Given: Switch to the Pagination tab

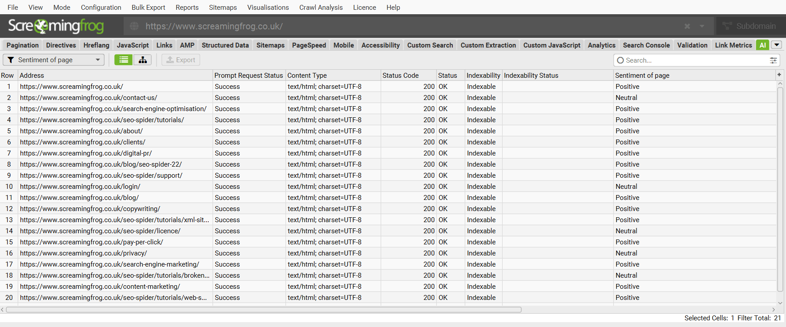Looking at the screenshot, I should pyautogui.click(x=23, y=45).
